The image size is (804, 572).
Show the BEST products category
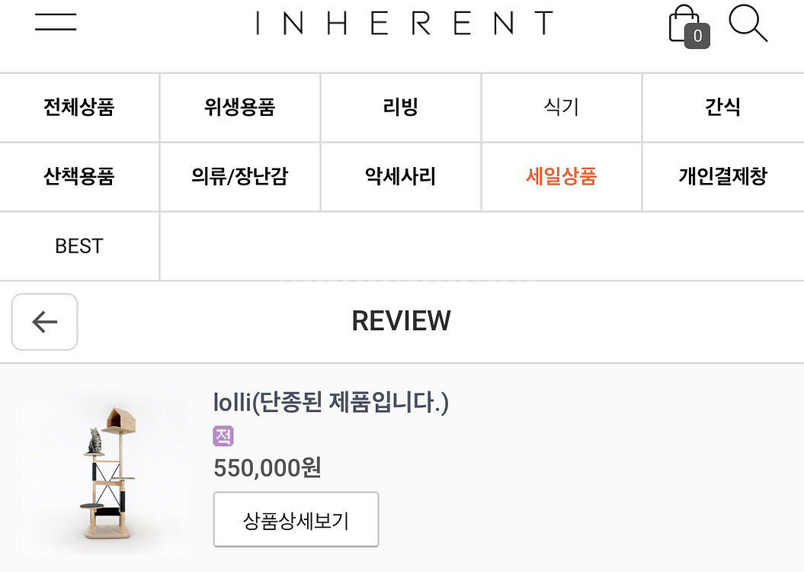point(79,246)
